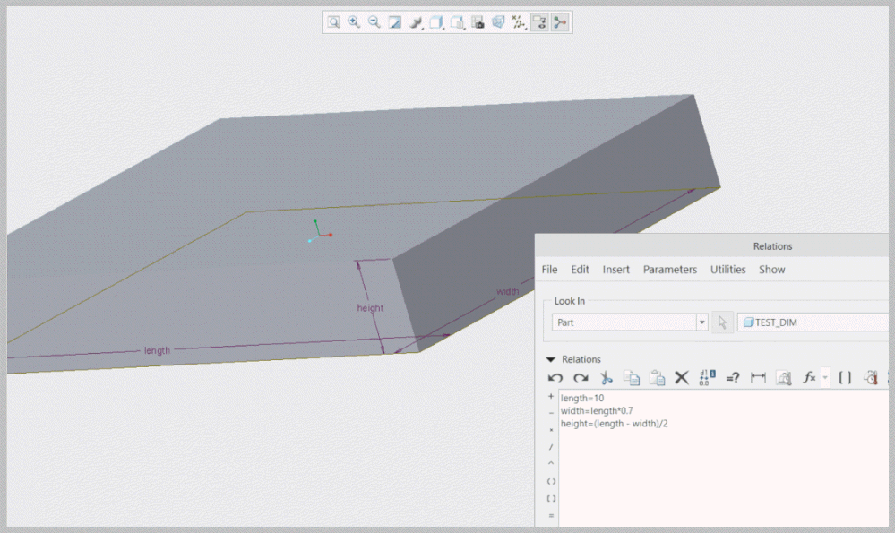Click the Repaint screen icon
This screenshot has width=895, height=533.
click(395, 22)
